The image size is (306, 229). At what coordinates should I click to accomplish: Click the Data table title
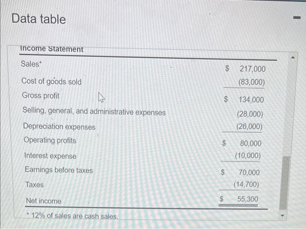pos(38,19)
